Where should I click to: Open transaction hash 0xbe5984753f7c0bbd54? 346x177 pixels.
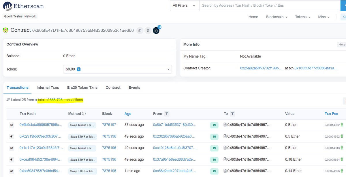pos(41,171)
